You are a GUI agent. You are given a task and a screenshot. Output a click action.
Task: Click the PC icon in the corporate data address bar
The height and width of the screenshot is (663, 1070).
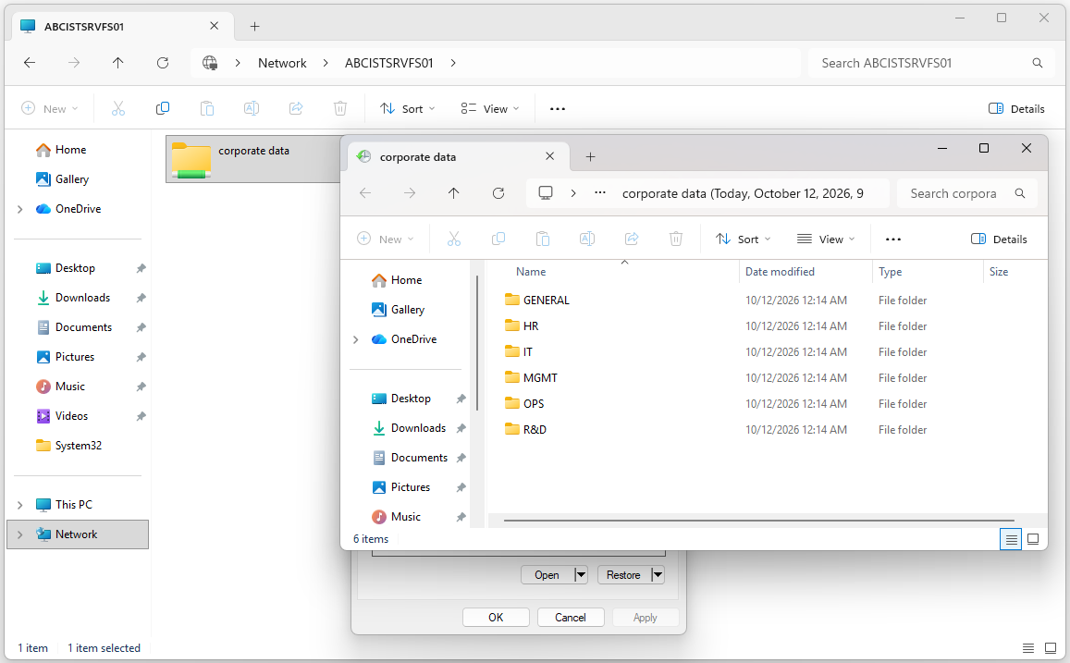point(546,193)
